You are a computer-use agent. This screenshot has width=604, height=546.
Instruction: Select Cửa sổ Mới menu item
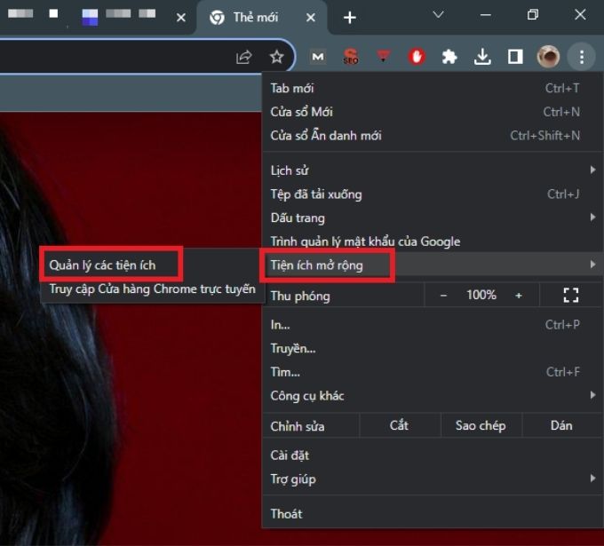point(432,112)
